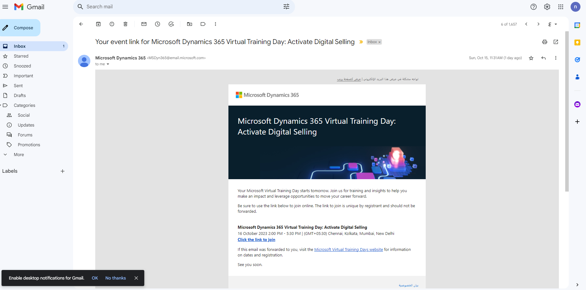Open Tasks in the right side panel
Screen dimensions: 586x290
point(577,60)
